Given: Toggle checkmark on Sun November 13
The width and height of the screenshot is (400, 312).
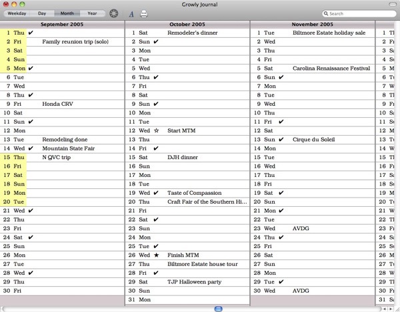Looking at the screenshot, I should pyautogui.click(x=281, y=140).
